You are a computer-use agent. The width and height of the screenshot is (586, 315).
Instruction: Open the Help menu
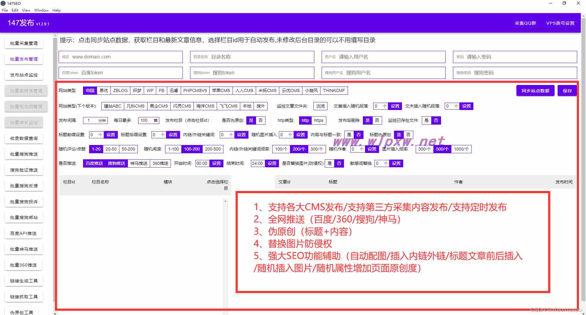[x=56, y=10]
